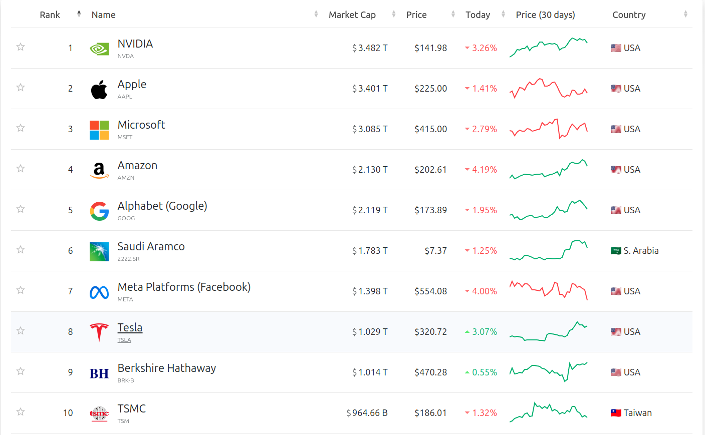Viewport: 705px width, 435px height.
Task: Click NVIDIA market cap $3.482 T
Action: click(370, 48)
